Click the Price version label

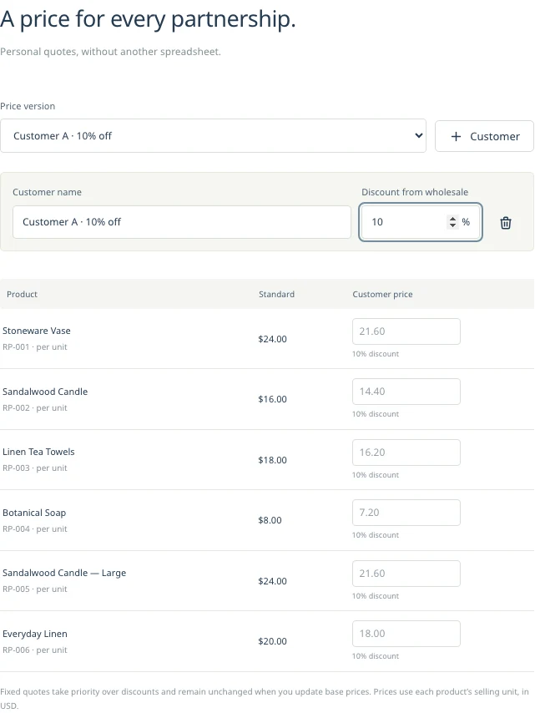[x=28, y=106]
